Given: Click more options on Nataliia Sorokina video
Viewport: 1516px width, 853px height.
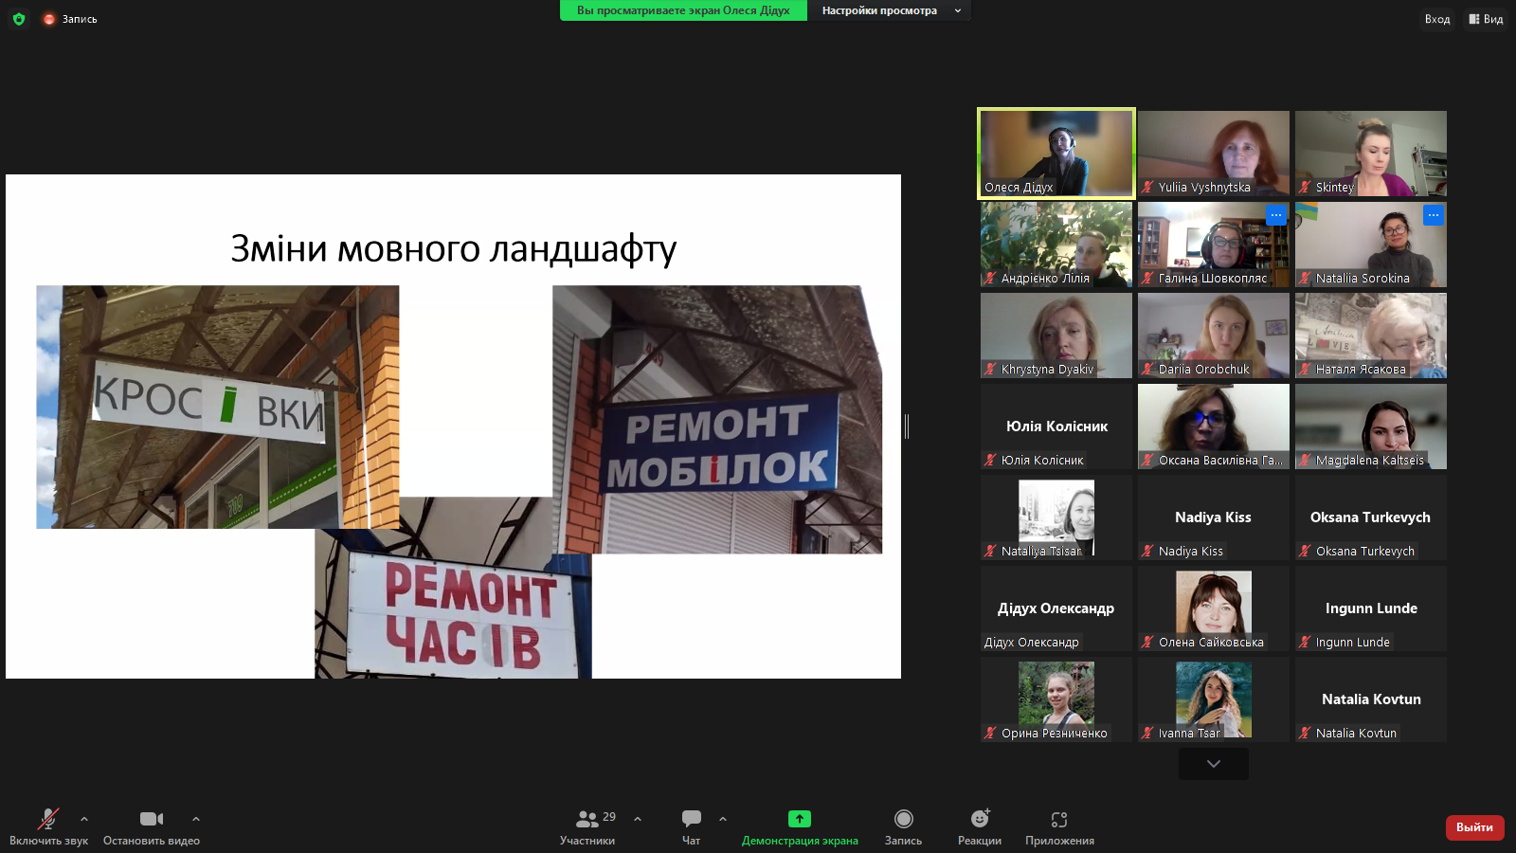Looking at the screenshot, I should point(1433,215).
